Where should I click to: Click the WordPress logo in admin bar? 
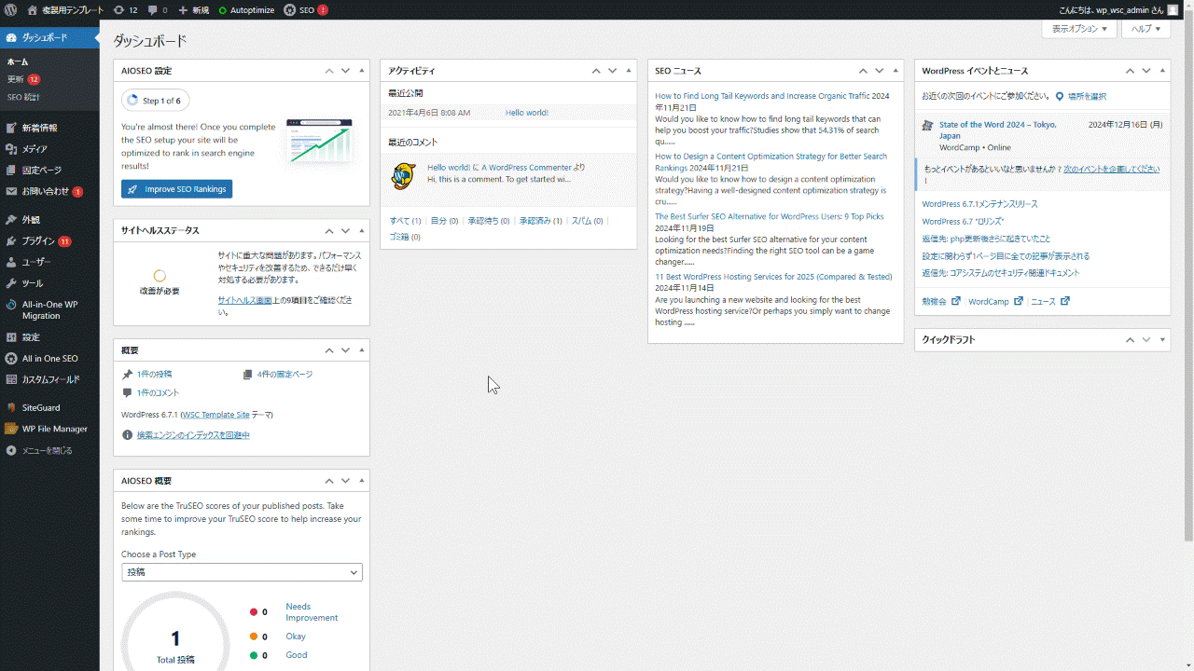coord(10,9)
